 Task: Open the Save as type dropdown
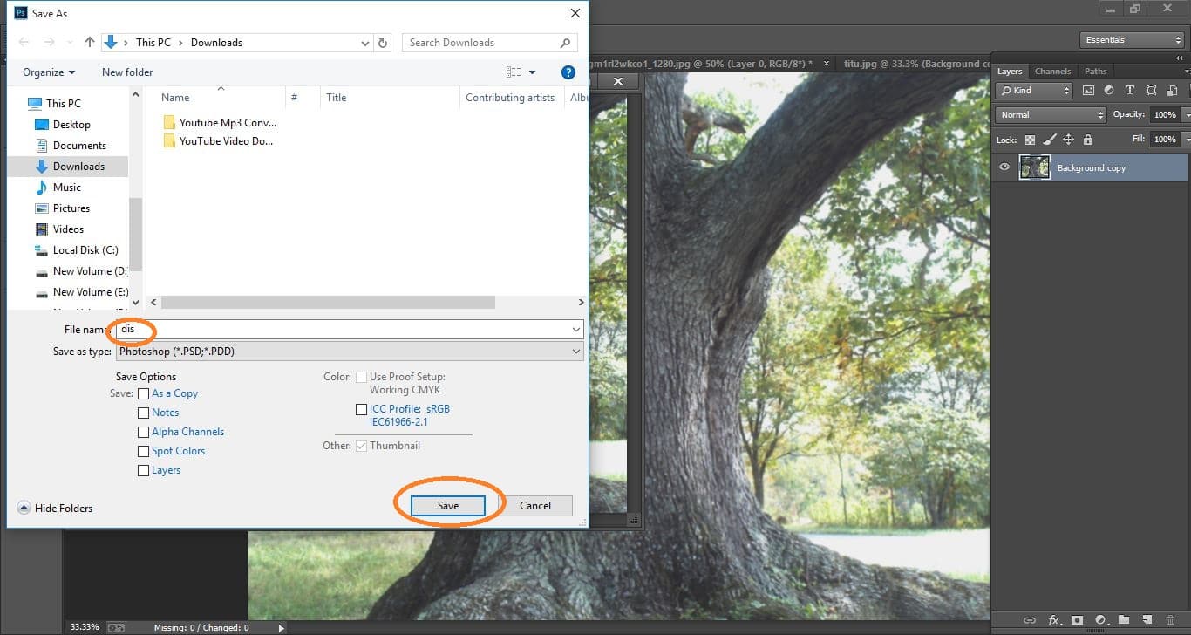(349, 352)
